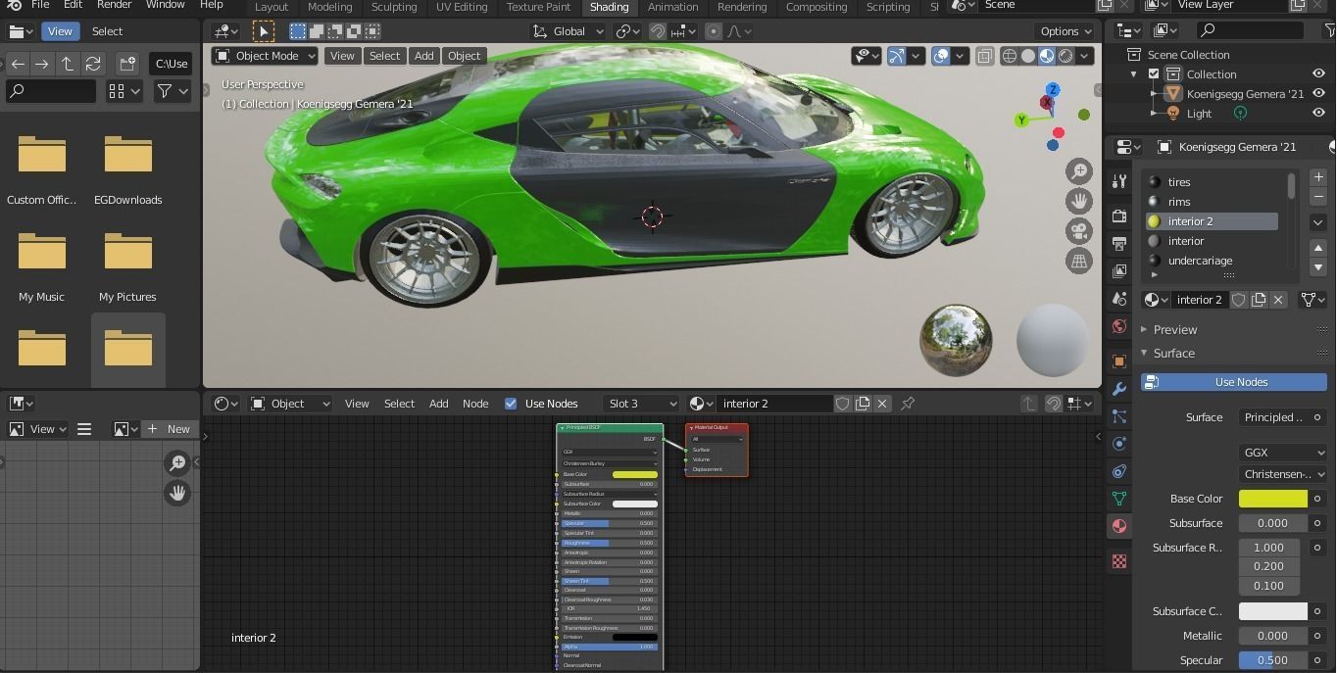Open the Texture properties tab
1337x673 pixels.
click(1119, 561)
